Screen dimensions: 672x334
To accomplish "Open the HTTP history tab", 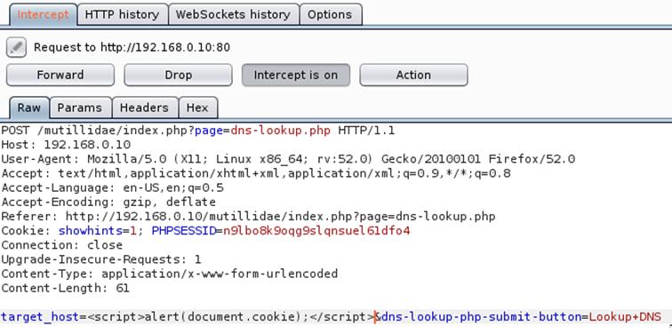I will click(x=122, y=14).
